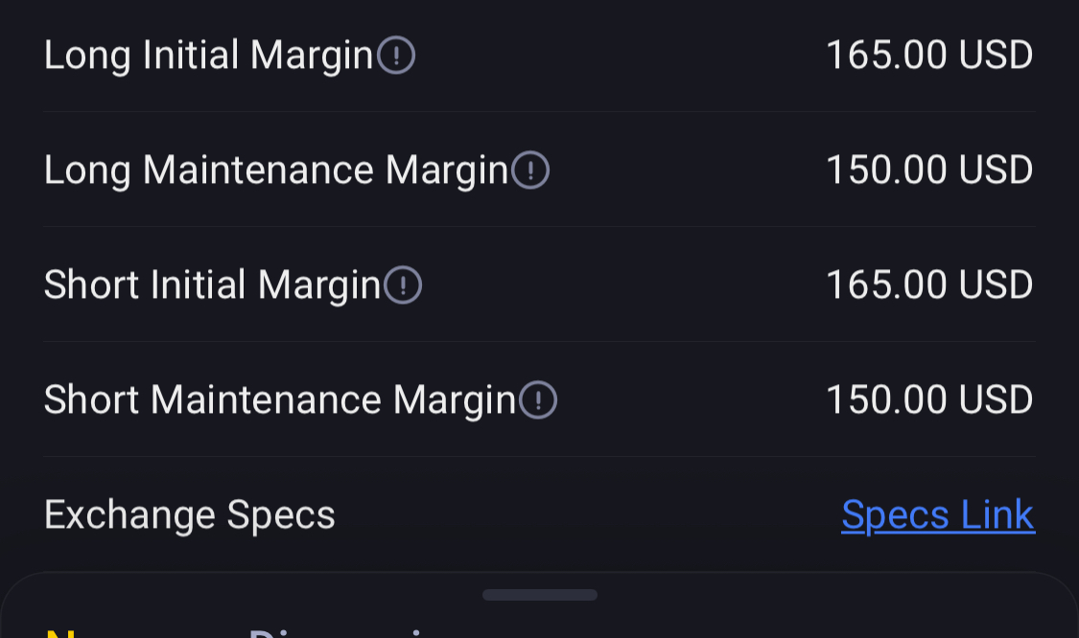Tap the Long Initial Margin info icon
Screen dimensions: 1079x638
tap(396, 56)
